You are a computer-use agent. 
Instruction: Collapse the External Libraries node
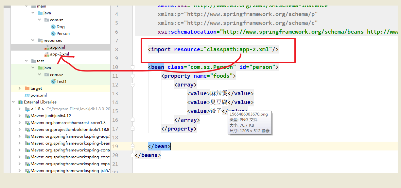[x=13, y=102]
